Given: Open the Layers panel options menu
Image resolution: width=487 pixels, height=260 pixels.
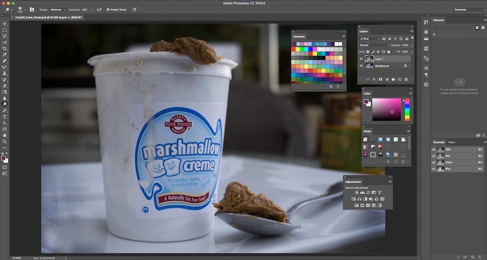Looking at the screenshot, I should pos(411,31).
